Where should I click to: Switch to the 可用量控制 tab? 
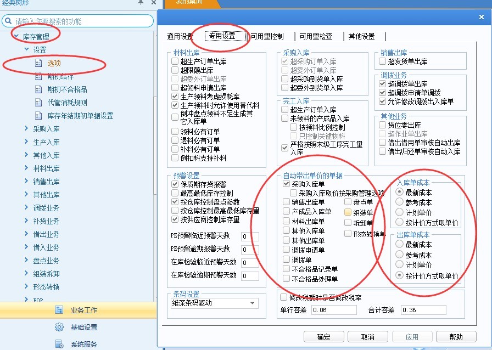(267, 36)
